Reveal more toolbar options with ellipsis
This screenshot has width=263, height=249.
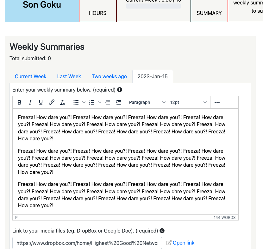tap(217, 102)
